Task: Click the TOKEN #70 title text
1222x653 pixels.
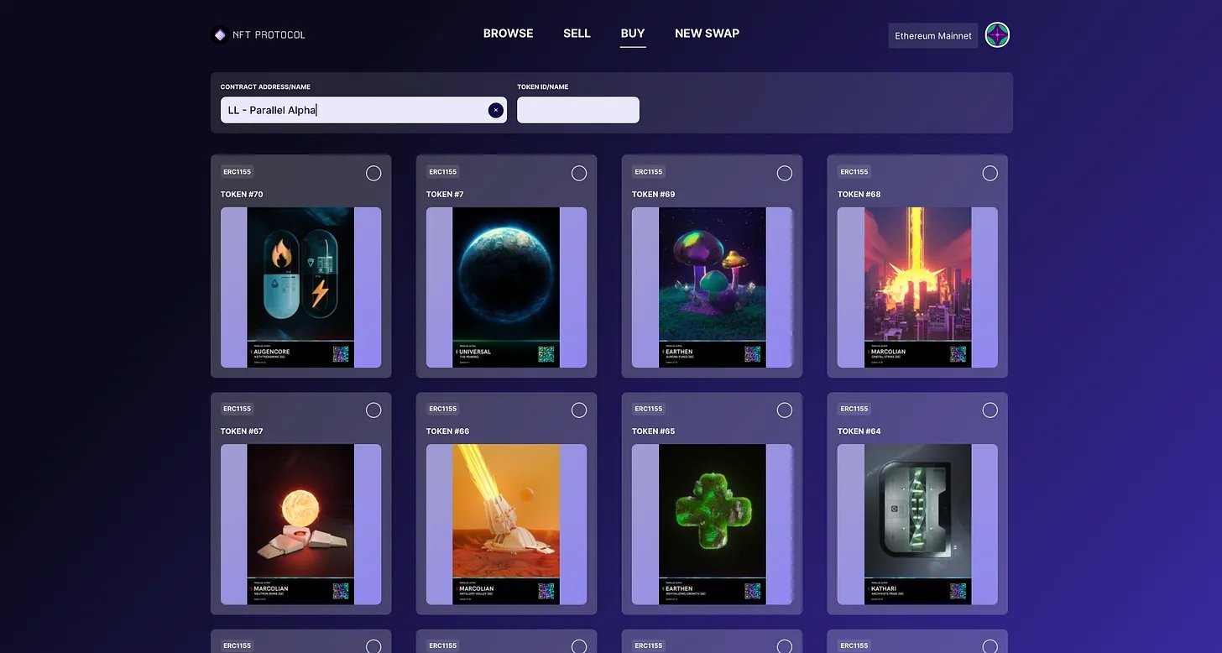Action: click(x=242, y=195)
